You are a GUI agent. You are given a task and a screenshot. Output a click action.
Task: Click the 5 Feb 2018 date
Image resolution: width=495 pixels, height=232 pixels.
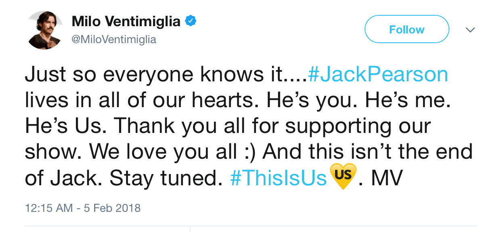pos(112,208)
